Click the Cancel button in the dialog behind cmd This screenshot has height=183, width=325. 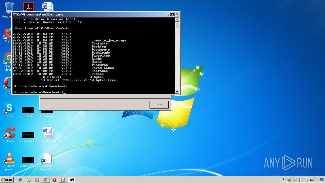pyautogui.click(x=159, y=105)
